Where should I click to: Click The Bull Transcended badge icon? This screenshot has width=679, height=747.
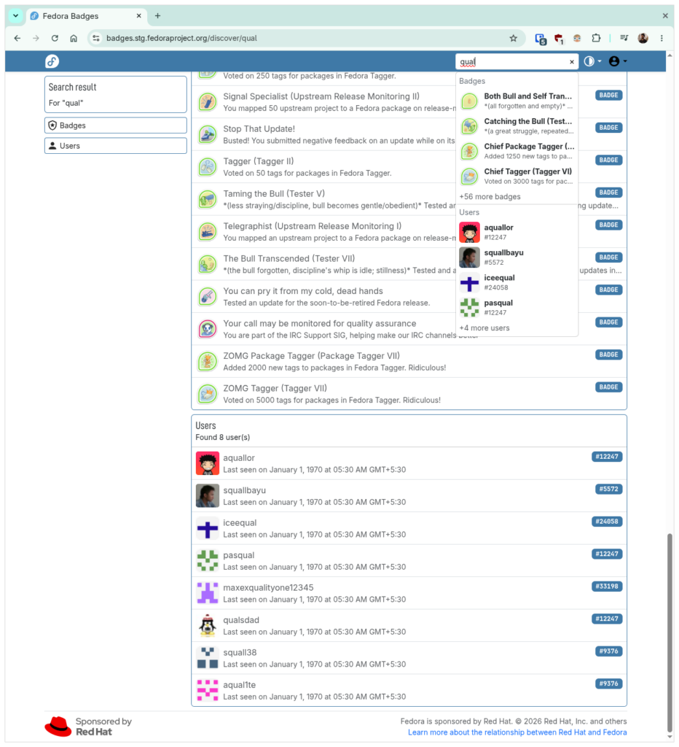(x=208, y=264)
